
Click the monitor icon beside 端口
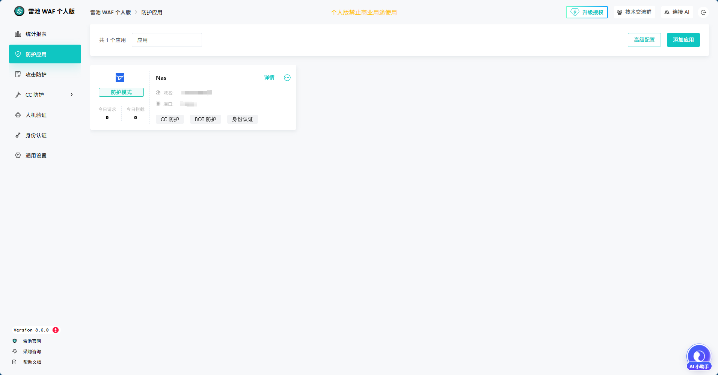[x=158, y=104]
